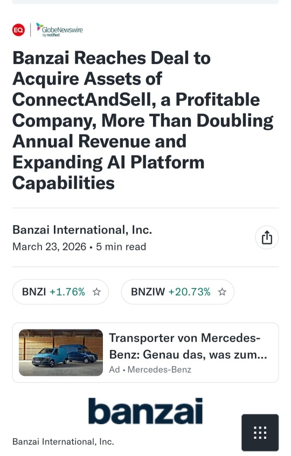Tap the red EQ logo icon
Image resolution: width=291 pixels, height=456 pixels.
(18, 30)
